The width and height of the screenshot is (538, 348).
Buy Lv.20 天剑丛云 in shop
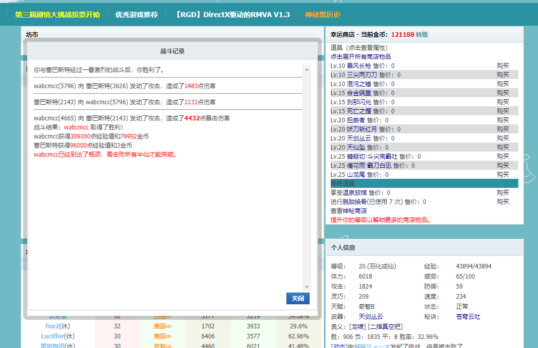[x=503, y=138]
